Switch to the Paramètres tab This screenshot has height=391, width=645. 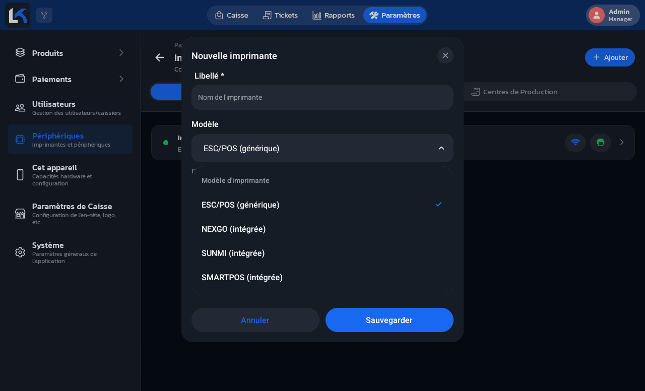pos(395,15)
